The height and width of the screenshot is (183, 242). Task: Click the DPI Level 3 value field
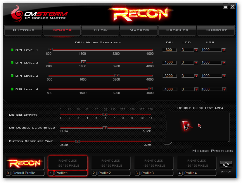click(169, 76)
